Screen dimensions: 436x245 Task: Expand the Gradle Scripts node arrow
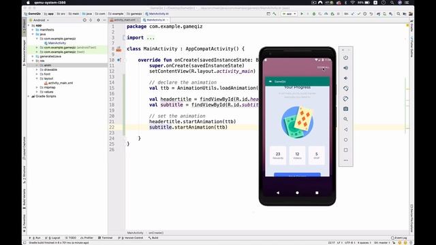[29, 97]
